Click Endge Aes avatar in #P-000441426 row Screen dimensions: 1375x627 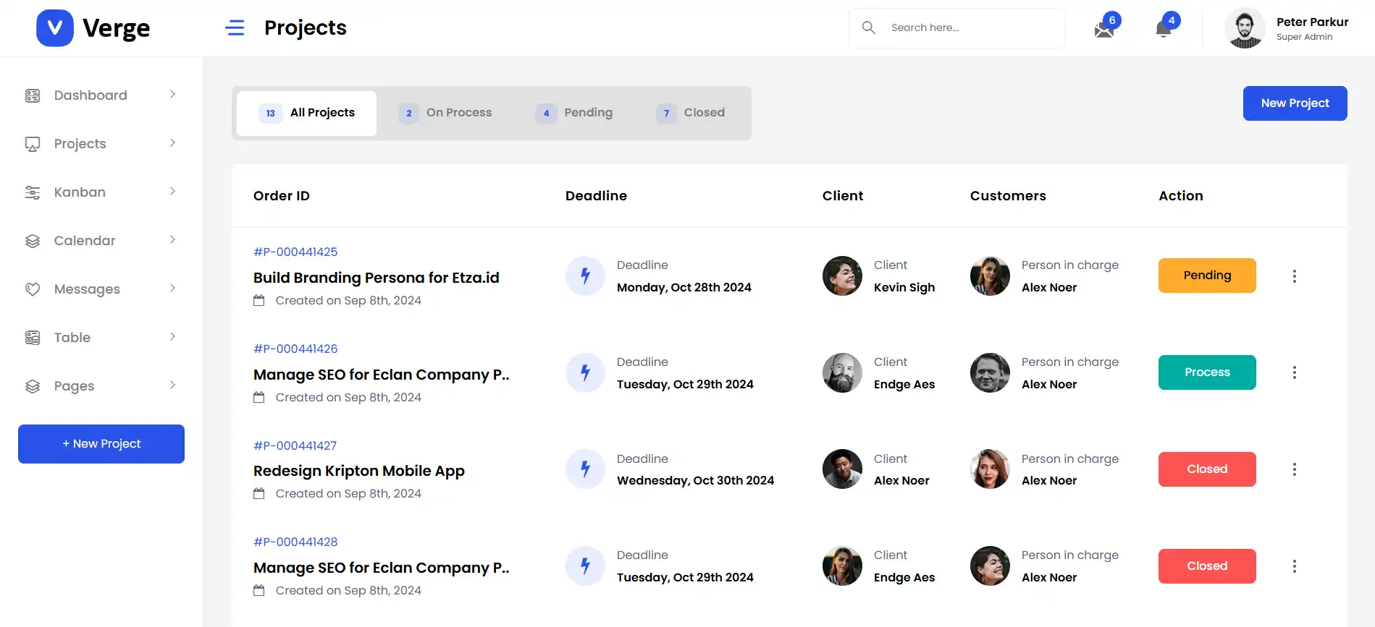click(842, 372)
